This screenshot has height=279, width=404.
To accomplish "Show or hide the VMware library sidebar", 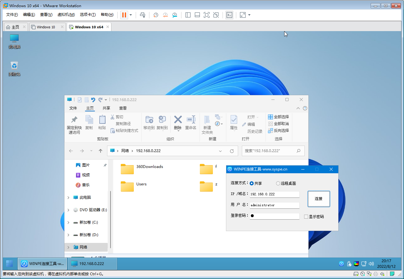I will pyautogui.click(x=188, y=15).
